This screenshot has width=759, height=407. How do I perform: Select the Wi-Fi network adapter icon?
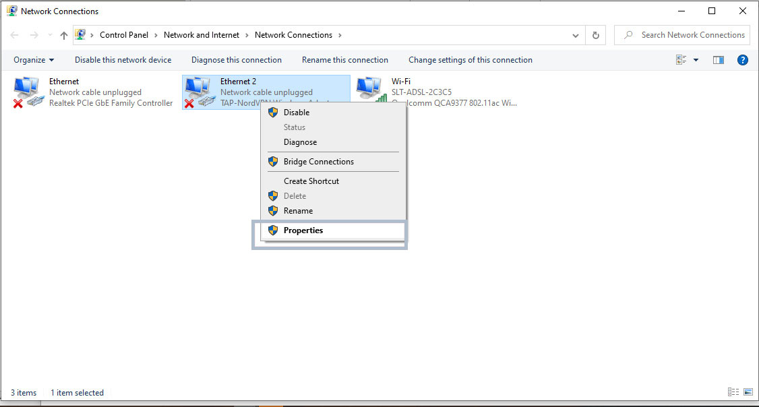click(x=371, y=90)
